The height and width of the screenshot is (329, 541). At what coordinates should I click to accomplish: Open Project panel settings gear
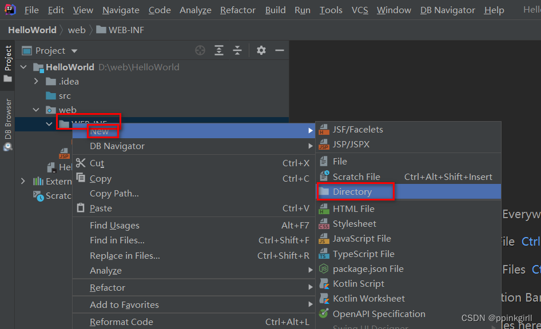261,50
